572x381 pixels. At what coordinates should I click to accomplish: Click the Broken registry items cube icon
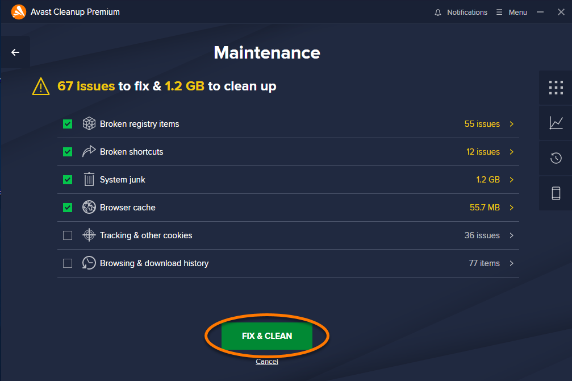tap(89, 124)
